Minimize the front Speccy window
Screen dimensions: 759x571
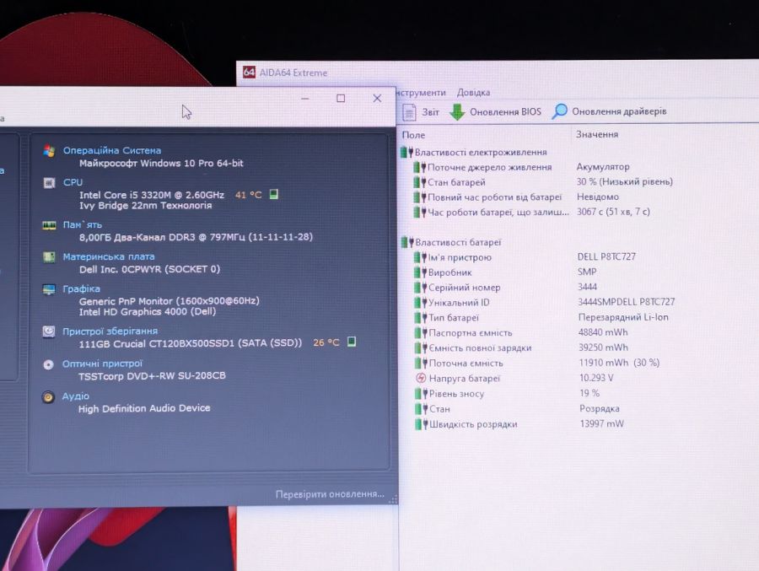coord(305,99)
